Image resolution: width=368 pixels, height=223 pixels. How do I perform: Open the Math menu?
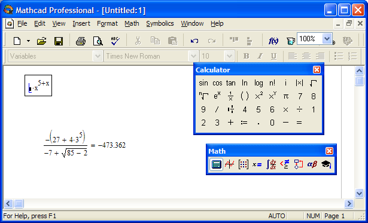click(132, 23)
